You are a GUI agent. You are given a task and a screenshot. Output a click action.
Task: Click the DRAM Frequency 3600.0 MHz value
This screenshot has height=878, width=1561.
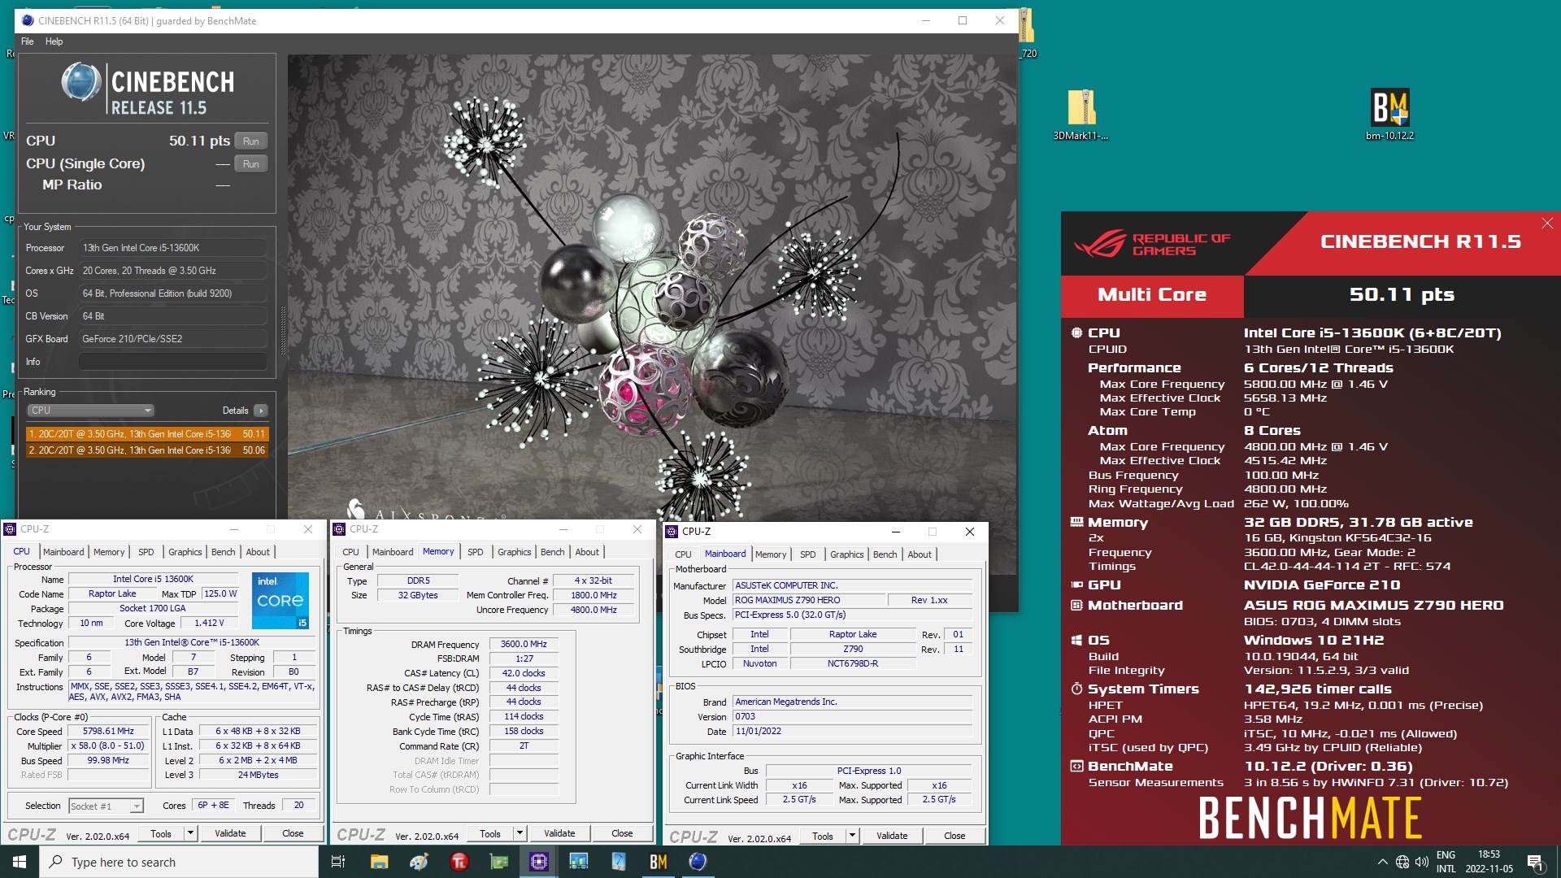524,644
